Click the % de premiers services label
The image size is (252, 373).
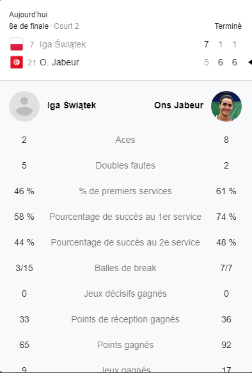click(x=125, y=191)
